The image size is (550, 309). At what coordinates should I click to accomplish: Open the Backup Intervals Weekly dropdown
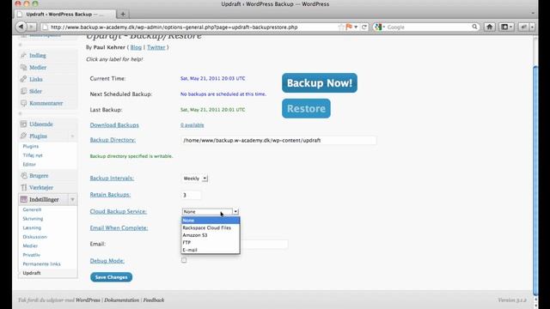point(195,179)
